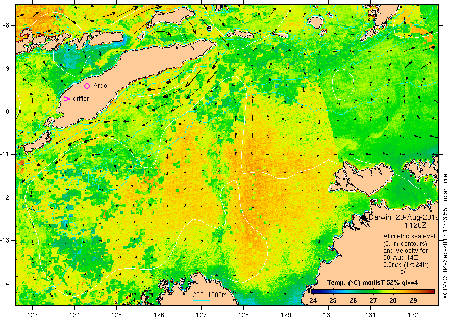This screenshot has height=321, width=449.
Task: Click latitude label -8 on left axis
Action: coord(6,25)
